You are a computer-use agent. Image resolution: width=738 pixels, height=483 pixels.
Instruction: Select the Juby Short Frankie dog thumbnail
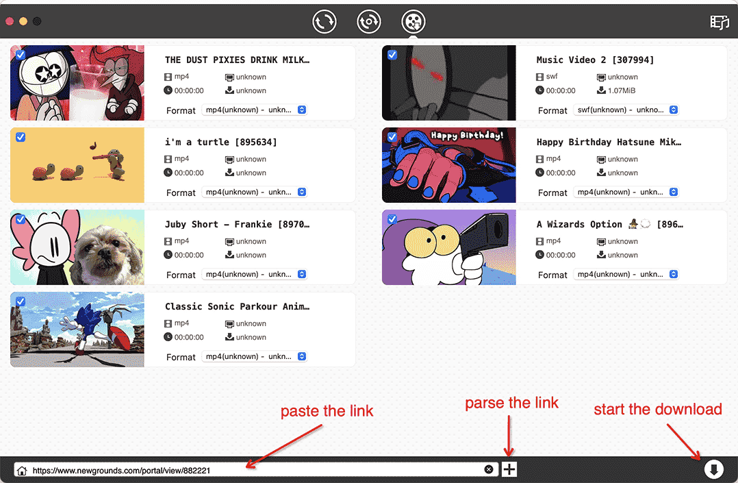tap(77, 247)
